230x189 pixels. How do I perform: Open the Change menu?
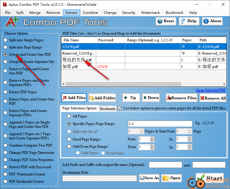tap(110, 13)
